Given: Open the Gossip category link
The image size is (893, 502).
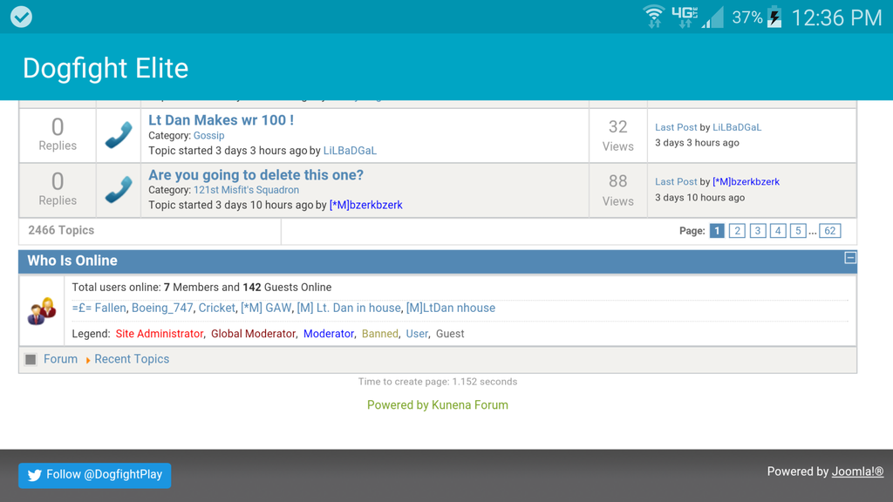Looking at the screenshot, I should click(208, 136).
